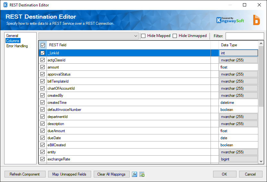Click the orange b logo in banner
This screenshot has height=182, width=267.
coord(256,20)
